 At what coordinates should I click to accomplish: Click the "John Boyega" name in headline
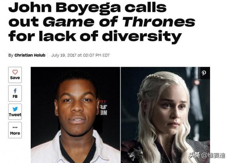point(64,8)
